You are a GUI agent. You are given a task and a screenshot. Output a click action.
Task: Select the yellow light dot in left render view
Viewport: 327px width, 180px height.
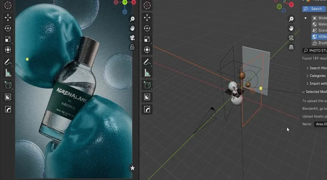tap(27, 59)
